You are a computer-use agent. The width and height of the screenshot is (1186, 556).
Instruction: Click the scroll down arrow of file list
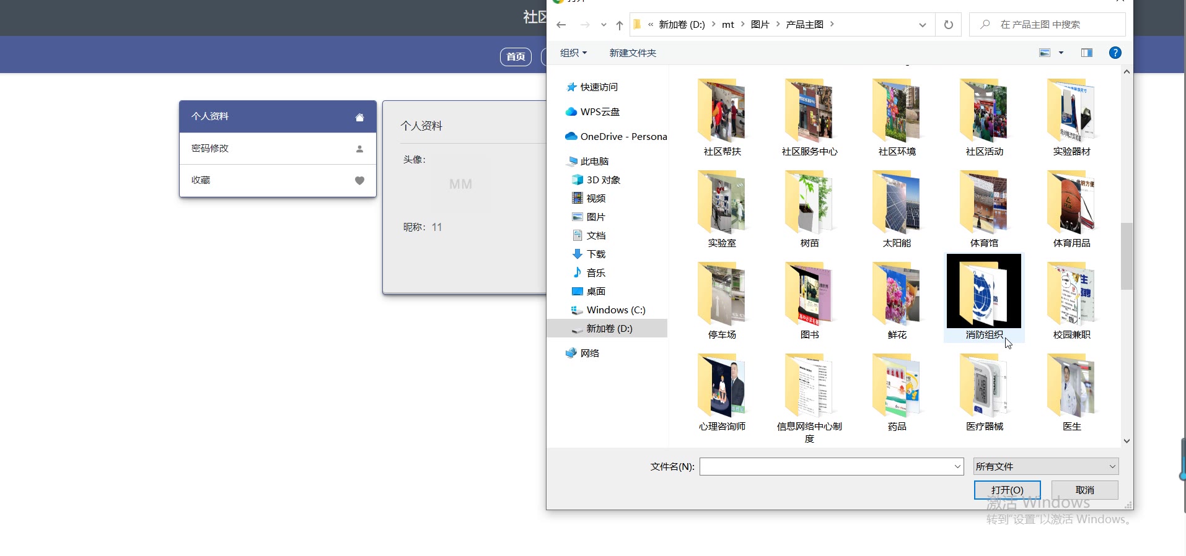point(1127,441)
